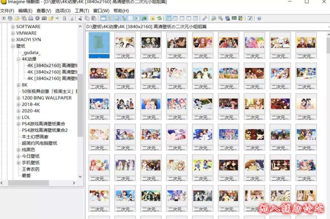Click the paste clipboard icon
Viewport: 330px width, 219px height.
93,18
